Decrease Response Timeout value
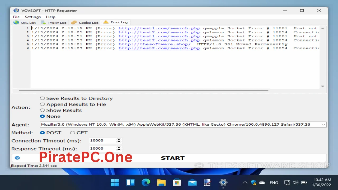 pyautogui.click(x=119, y=150)
